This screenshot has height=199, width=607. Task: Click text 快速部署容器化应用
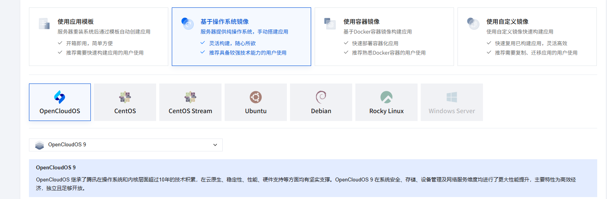(x=375, y=43)
